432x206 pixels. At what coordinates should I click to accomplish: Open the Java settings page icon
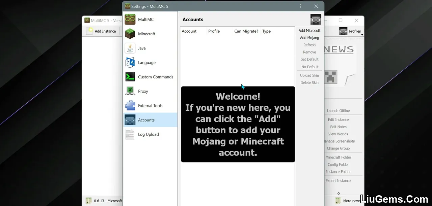click(x=130, y=48)
